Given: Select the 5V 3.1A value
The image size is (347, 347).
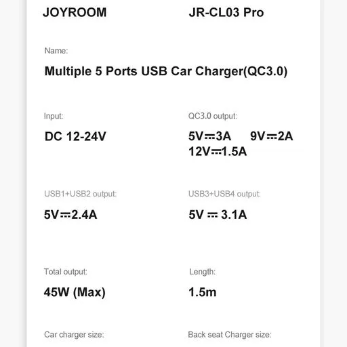Looking at the screenshot, I should (x=218, y=215).
